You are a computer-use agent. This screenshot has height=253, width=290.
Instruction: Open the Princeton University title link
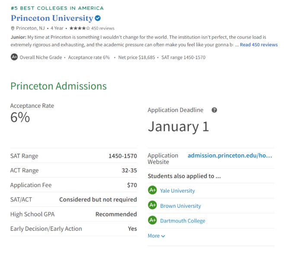pos(52,18)
